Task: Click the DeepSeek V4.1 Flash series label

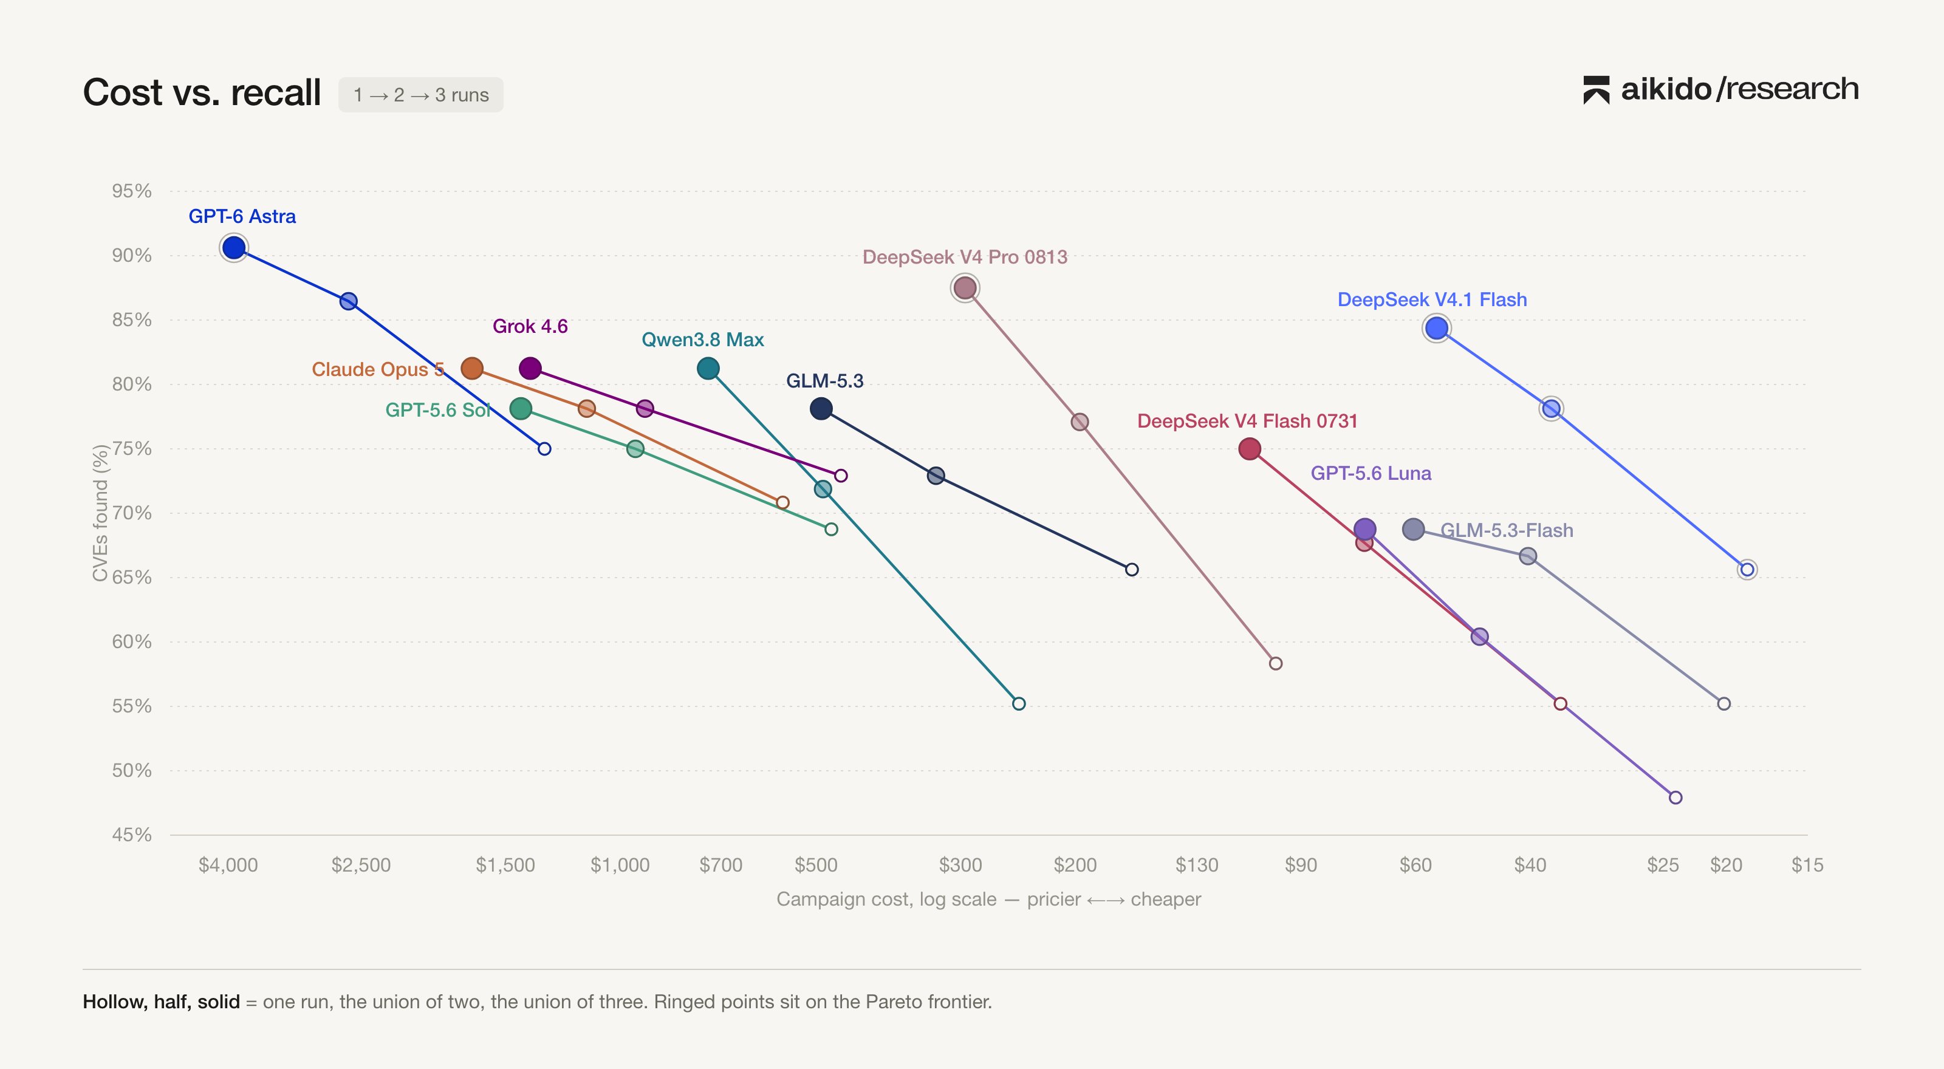Action: (x=1432, y=299)
